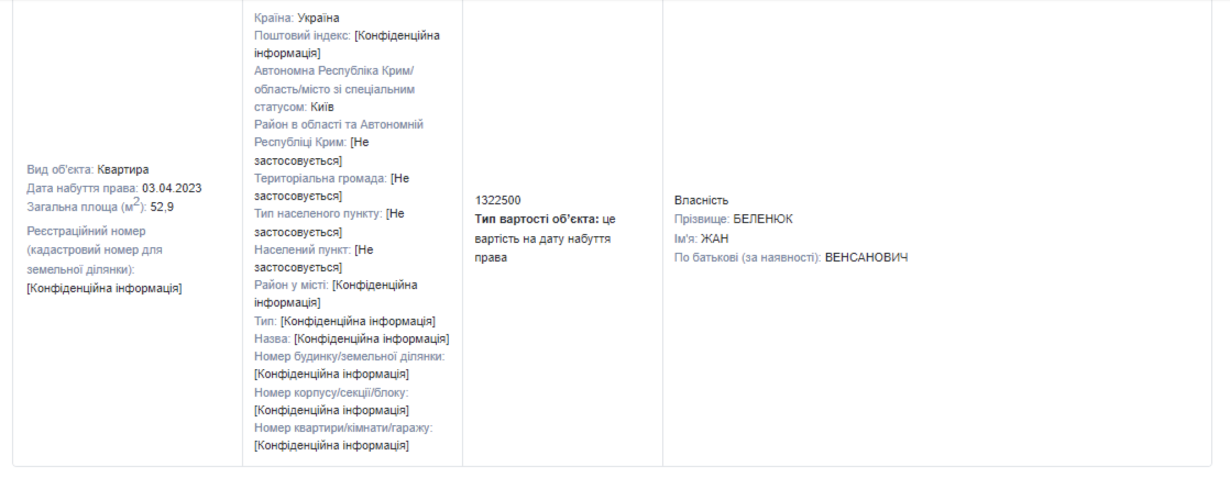Click the Територіальна громада label
This screenshot has width=1230, height=478.
pos(321,179)
